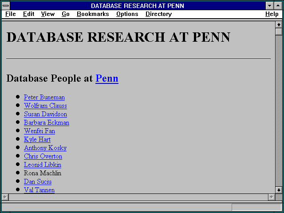
Task: Maximize the window with the up-arrow button
Action: [x=278, y=6]
